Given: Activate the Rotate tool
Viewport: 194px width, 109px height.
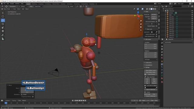Looking at the screenshot, I should [x=3, y=24].
